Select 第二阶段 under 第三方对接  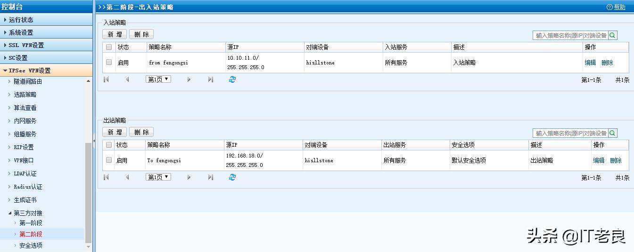tap(31, 234)
